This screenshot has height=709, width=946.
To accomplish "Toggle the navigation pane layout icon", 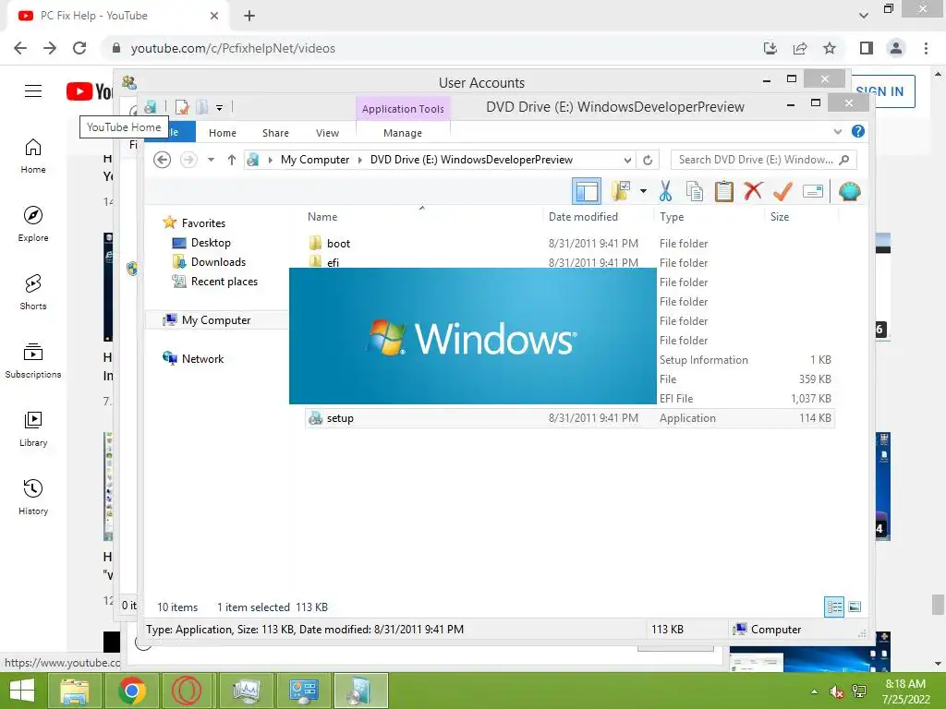I will pos(587,192).
